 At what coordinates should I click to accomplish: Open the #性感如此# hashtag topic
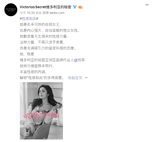29,19
